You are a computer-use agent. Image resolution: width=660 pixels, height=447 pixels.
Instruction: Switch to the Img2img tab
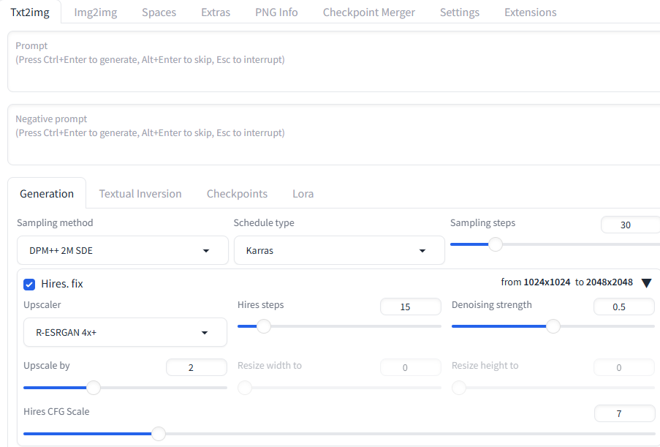coord(96,12)
